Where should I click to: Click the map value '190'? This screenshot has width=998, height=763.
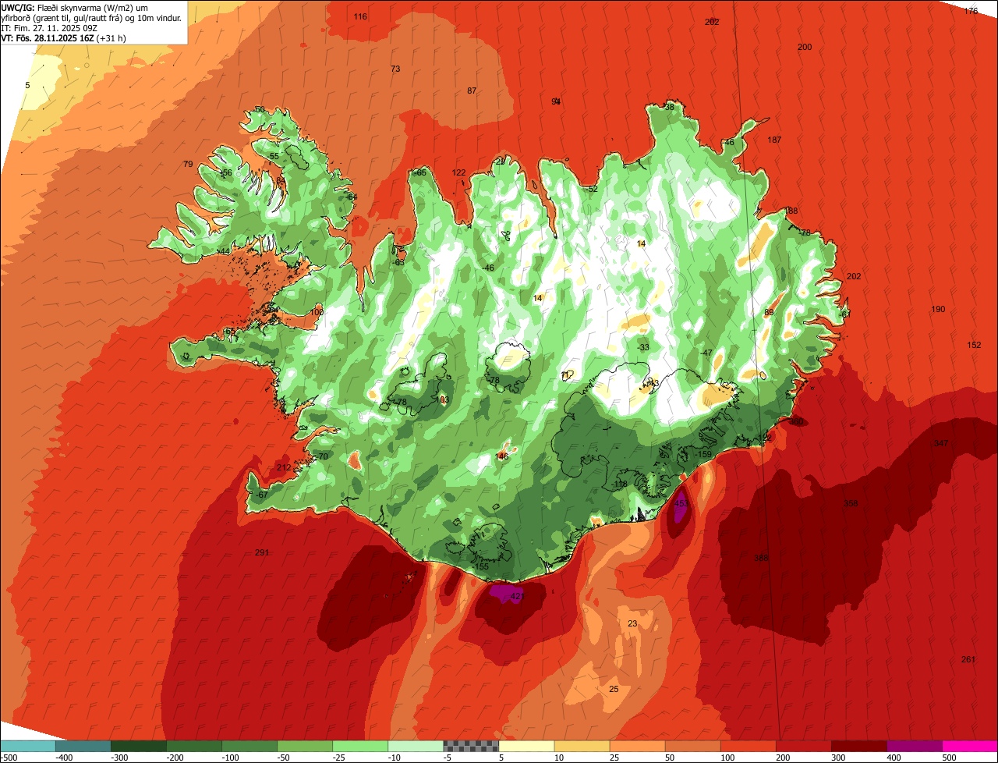click(938, 310)
